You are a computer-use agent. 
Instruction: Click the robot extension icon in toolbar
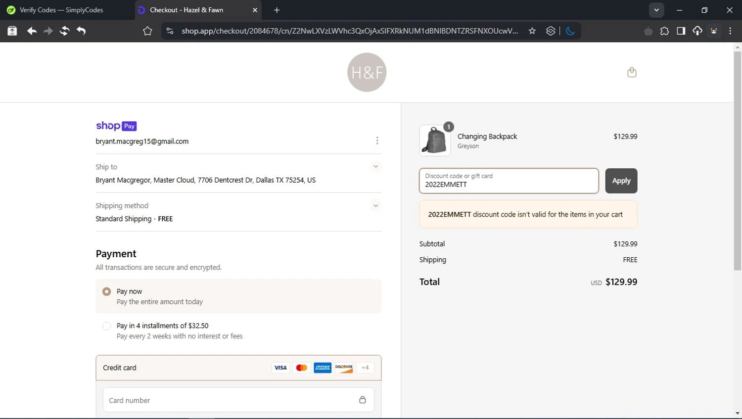(648, 31)
